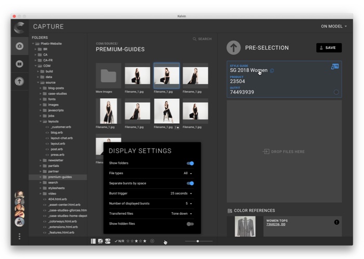Click the three-dot more menu in sidebar

click(20, 236)
